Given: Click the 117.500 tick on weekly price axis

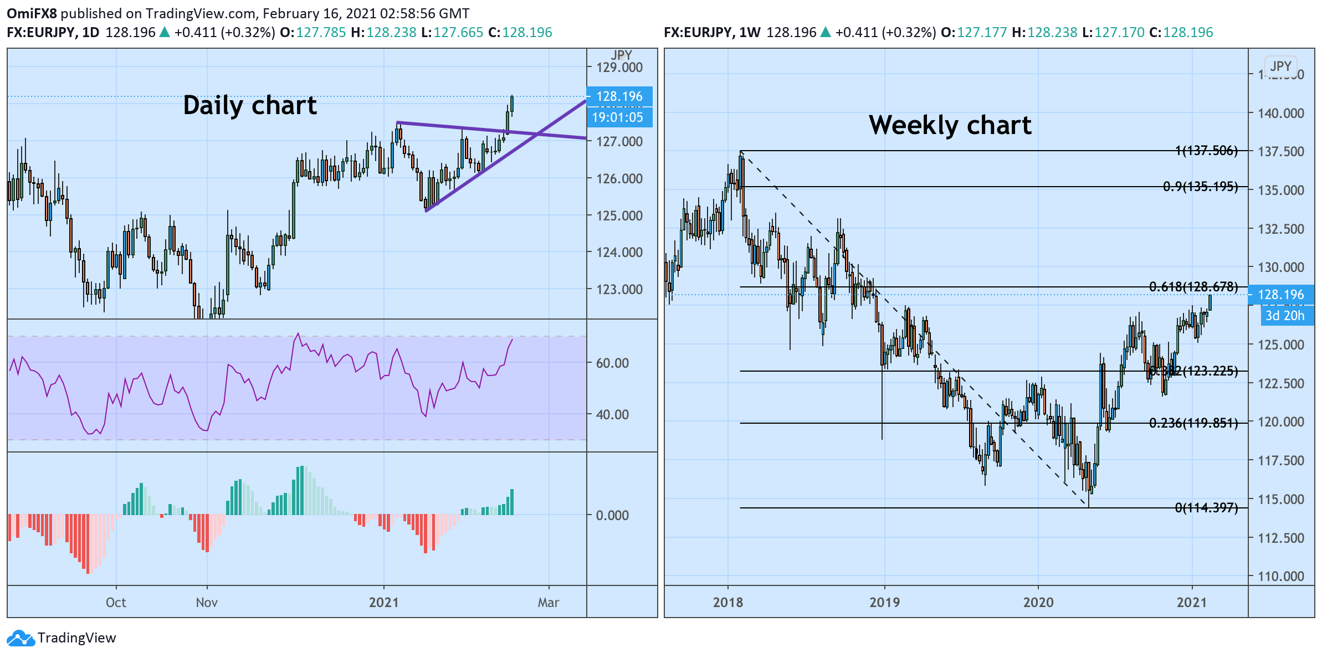Looking at the screenshot, I should coord(1281,461).
